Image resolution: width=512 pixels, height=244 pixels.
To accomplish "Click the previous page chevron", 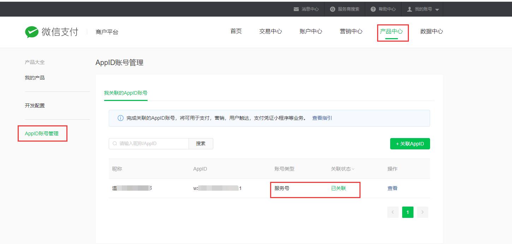I will 393,212.
